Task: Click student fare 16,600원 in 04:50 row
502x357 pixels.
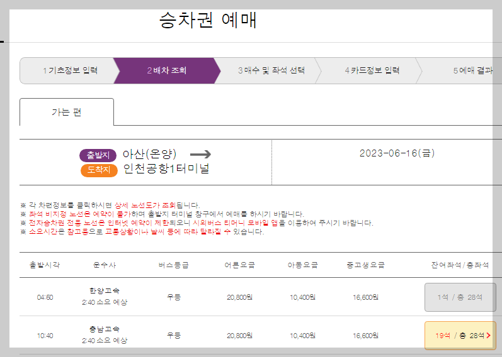Action: point(365,297)
